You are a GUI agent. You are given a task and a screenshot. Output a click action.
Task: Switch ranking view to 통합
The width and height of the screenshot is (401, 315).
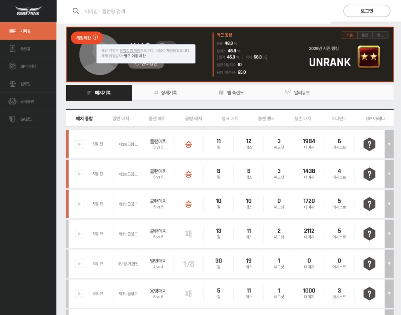[365, 35]
